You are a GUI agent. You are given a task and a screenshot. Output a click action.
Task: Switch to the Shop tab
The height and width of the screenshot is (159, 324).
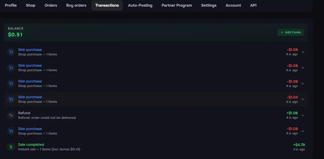[31, 5]
